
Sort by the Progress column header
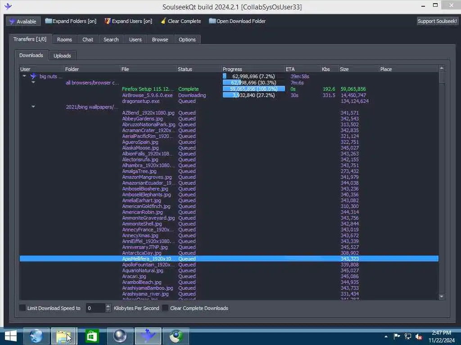point(253,69)
